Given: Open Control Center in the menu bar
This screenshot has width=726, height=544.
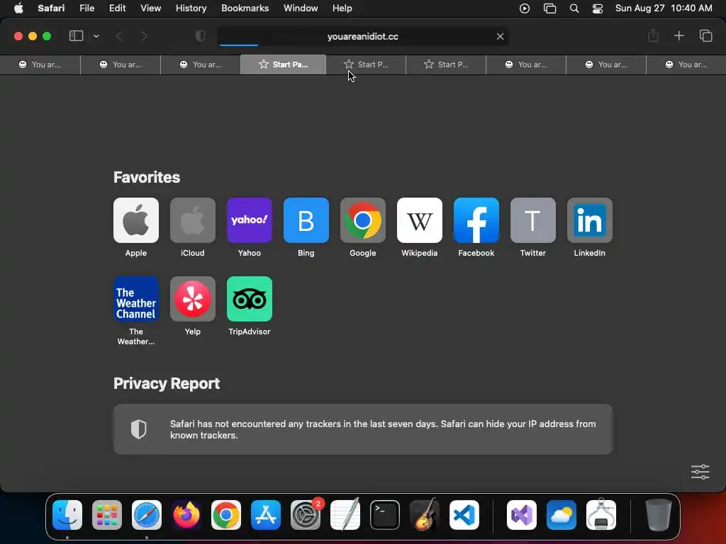Looking at the screenshot, I should pyautogui.click(x=597, y=8).
